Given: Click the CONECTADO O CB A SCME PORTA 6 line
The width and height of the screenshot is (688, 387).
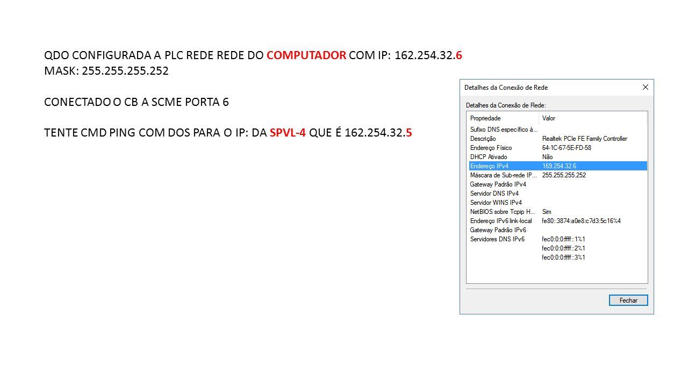Looking at the screenshot, I should click(137, 102).
